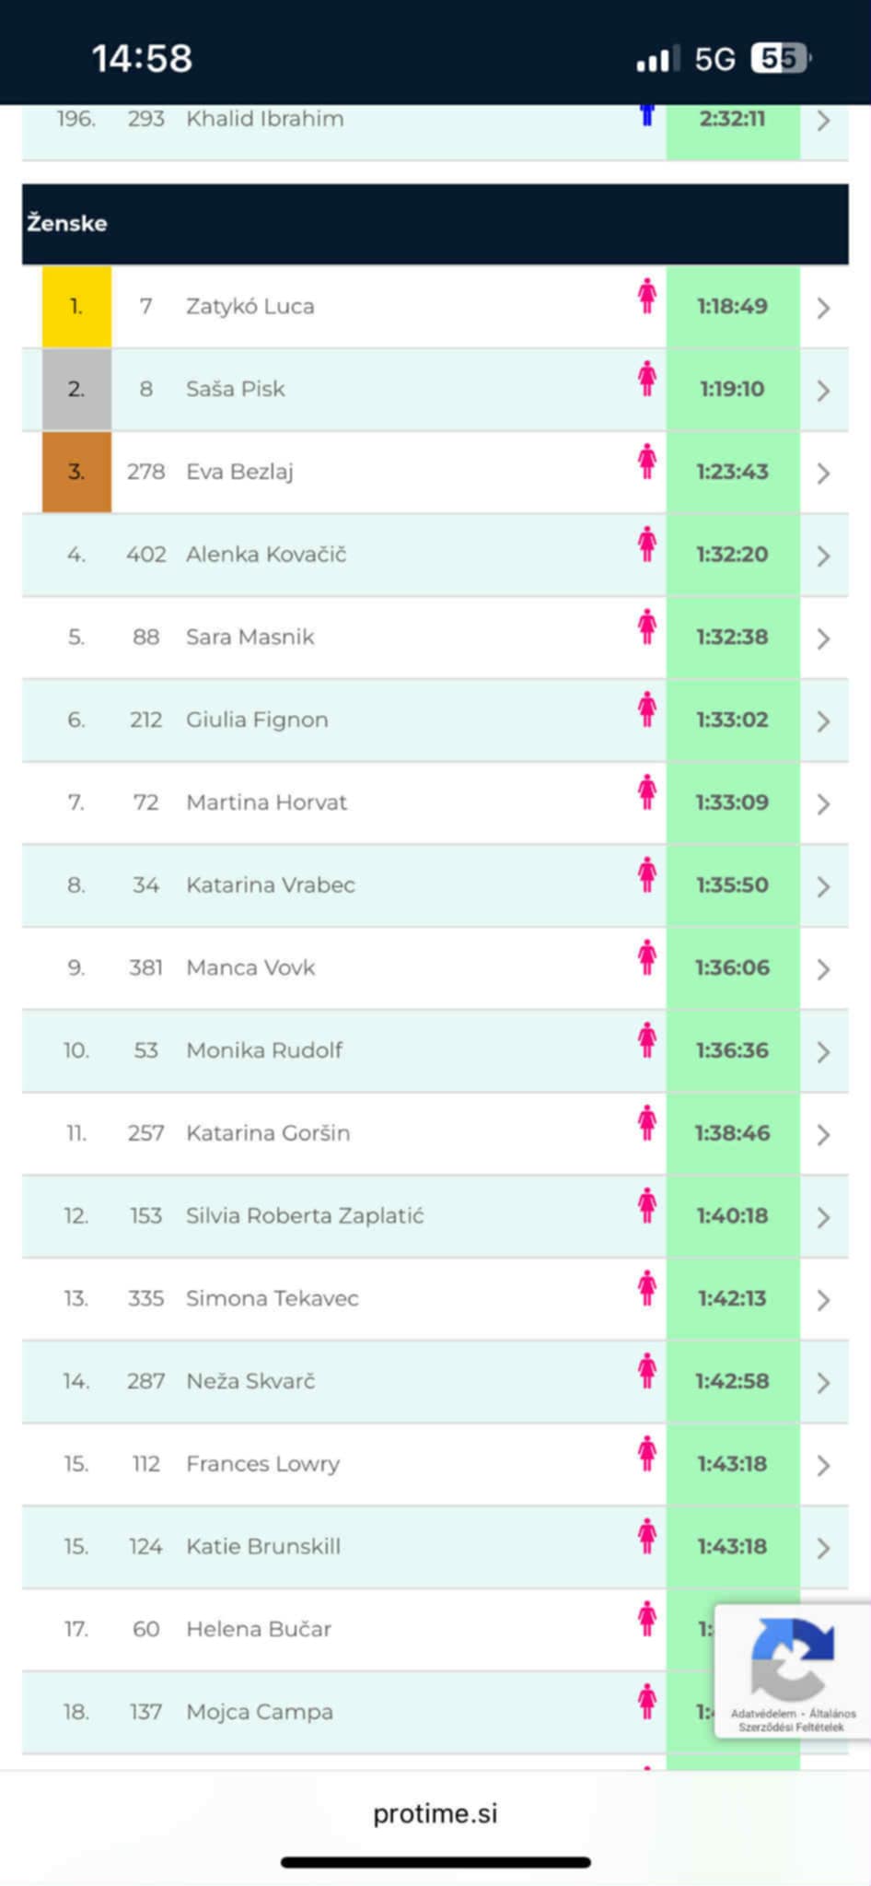This screenshot has height=1886, width=871.
Task: Open Martina Horvat result entry
Action: 266,802
